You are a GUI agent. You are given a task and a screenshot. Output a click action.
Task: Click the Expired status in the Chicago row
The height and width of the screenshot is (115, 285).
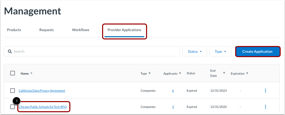pos(192,107)
